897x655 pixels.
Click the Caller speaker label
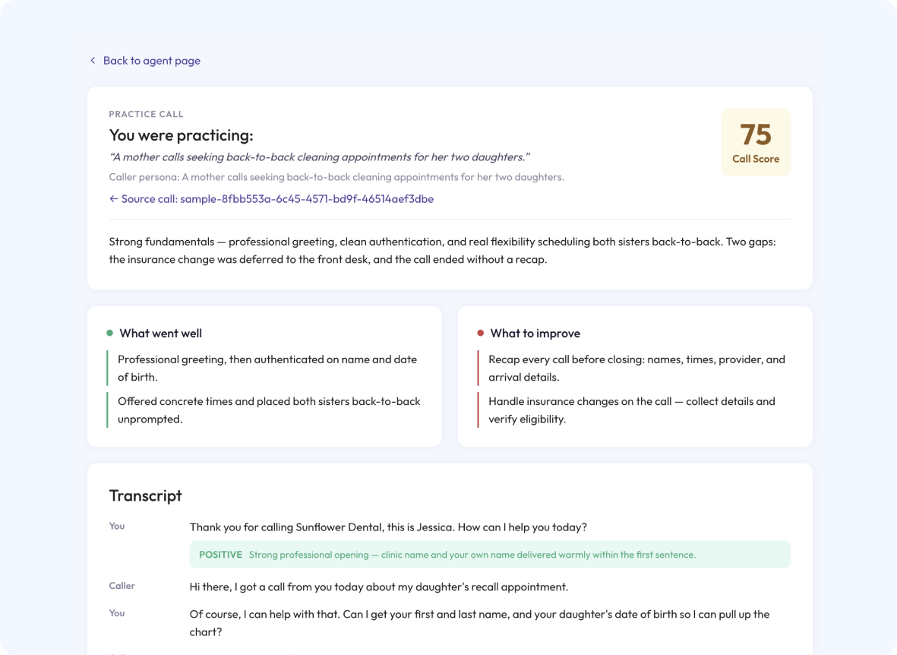[x=122, y=586]
